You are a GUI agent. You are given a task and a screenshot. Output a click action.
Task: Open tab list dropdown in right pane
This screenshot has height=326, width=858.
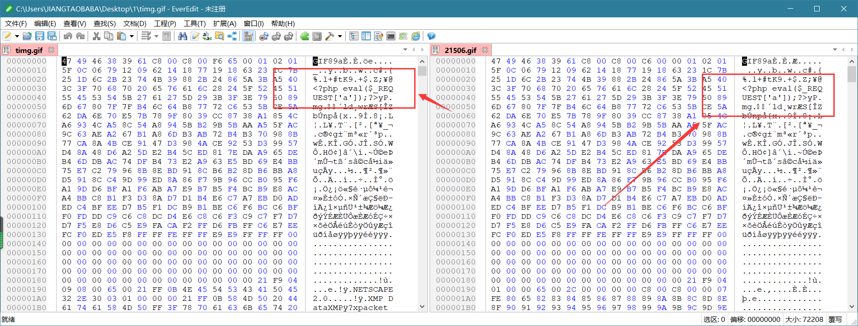[835, 49]
